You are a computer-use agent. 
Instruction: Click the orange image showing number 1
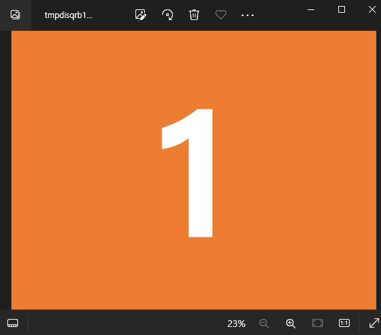tap(194, 170)
